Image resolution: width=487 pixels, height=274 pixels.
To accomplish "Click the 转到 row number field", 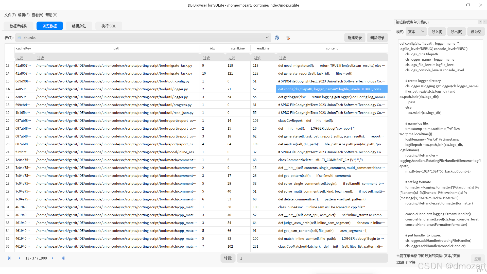I will (x=312, y=258).
